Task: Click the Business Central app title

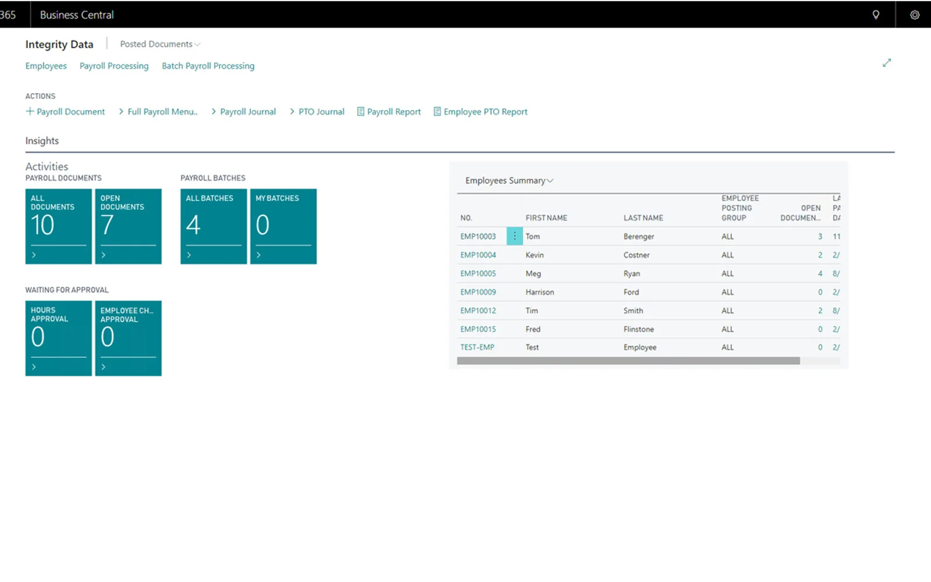Action: tap(77, 15)
